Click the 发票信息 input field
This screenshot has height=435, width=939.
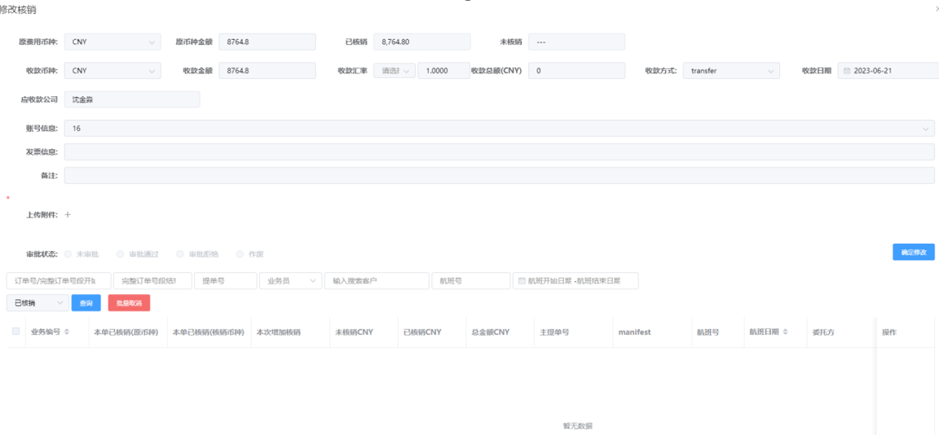pyautogui.click(x=499, y=152)
